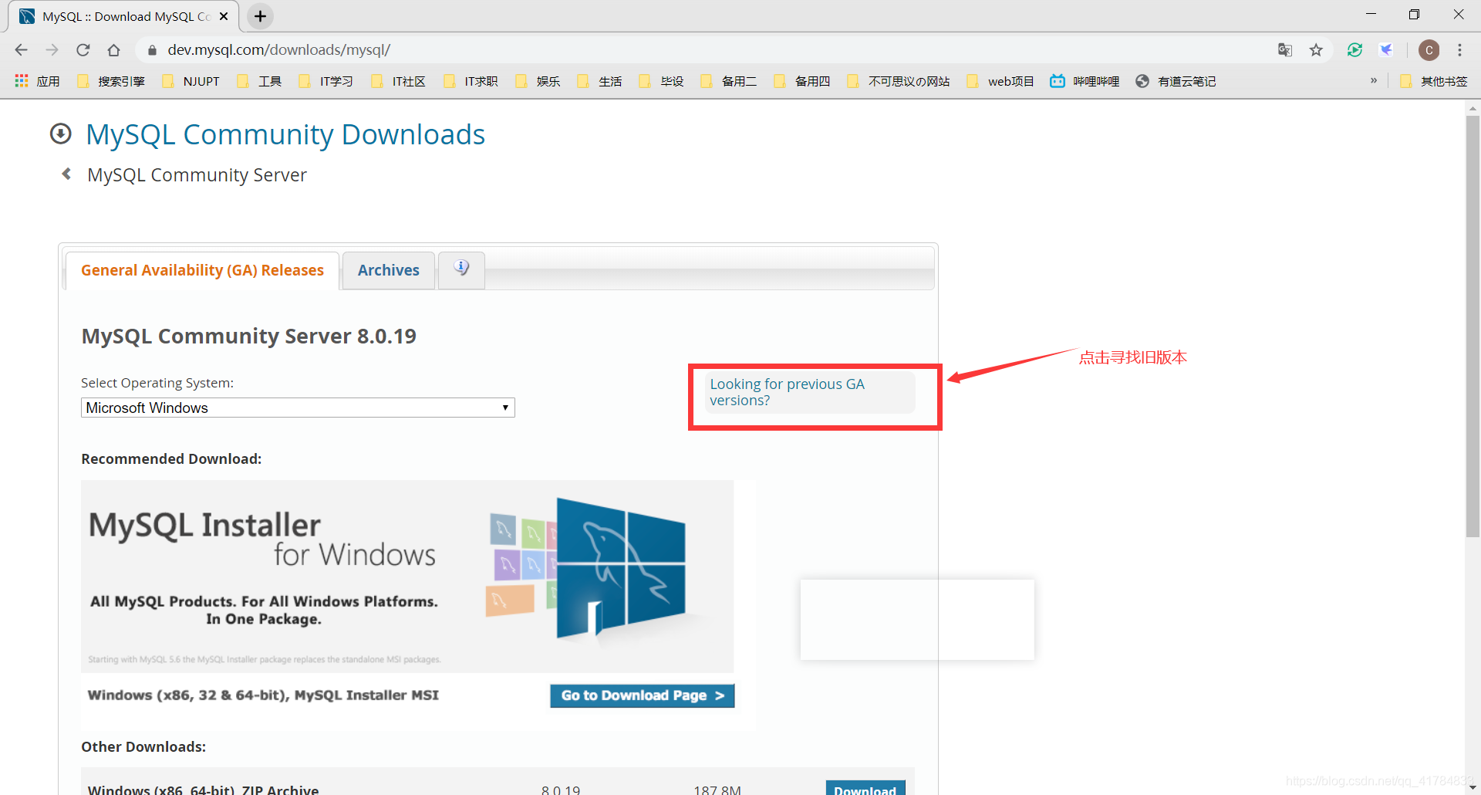Viewport: 1481px width, 795px height.
Task: Go back to the previous page
Action: click(x=22, y=50)
